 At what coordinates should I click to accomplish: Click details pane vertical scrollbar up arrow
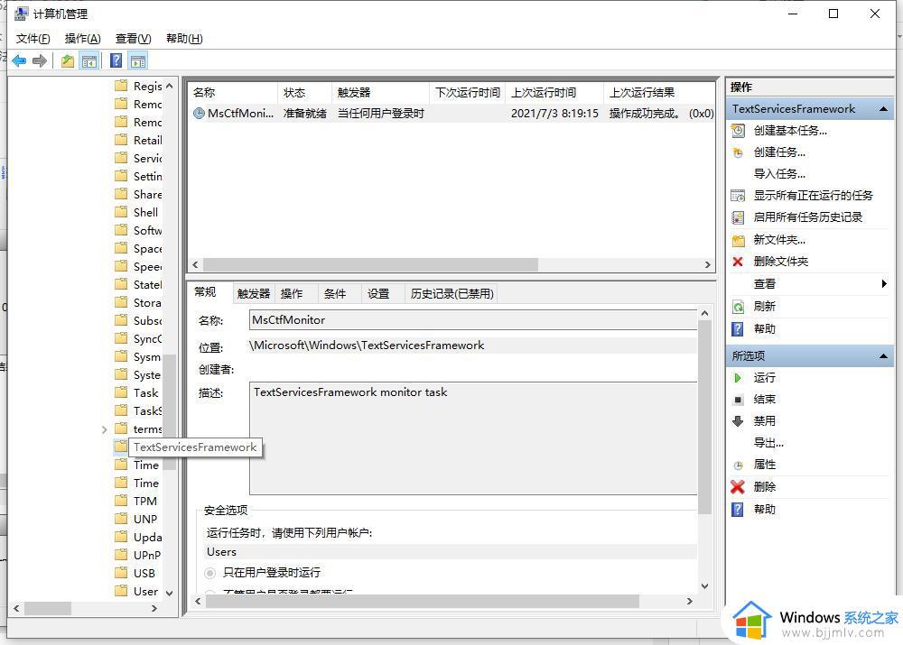(704, 314)
